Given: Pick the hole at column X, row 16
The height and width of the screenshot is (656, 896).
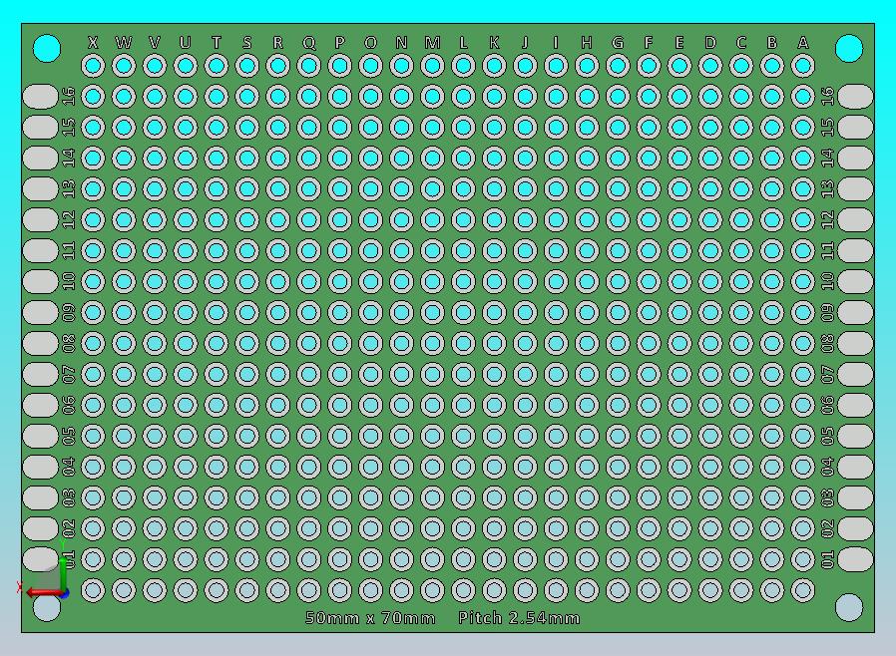Looking at the screenshot, I should pos(93,97).
